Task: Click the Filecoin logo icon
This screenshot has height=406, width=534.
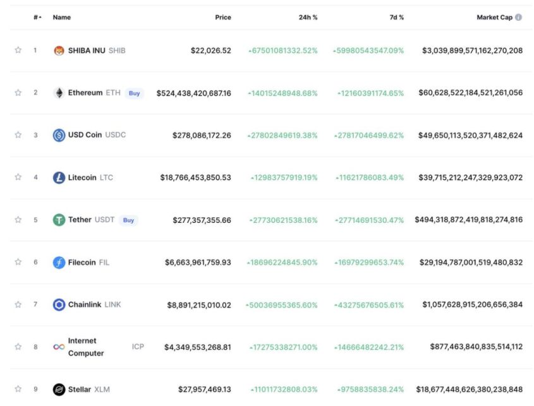Action: point(59,263)
